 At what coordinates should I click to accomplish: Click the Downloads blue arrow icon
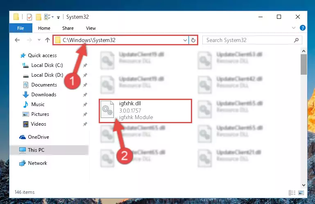[26, 95]
